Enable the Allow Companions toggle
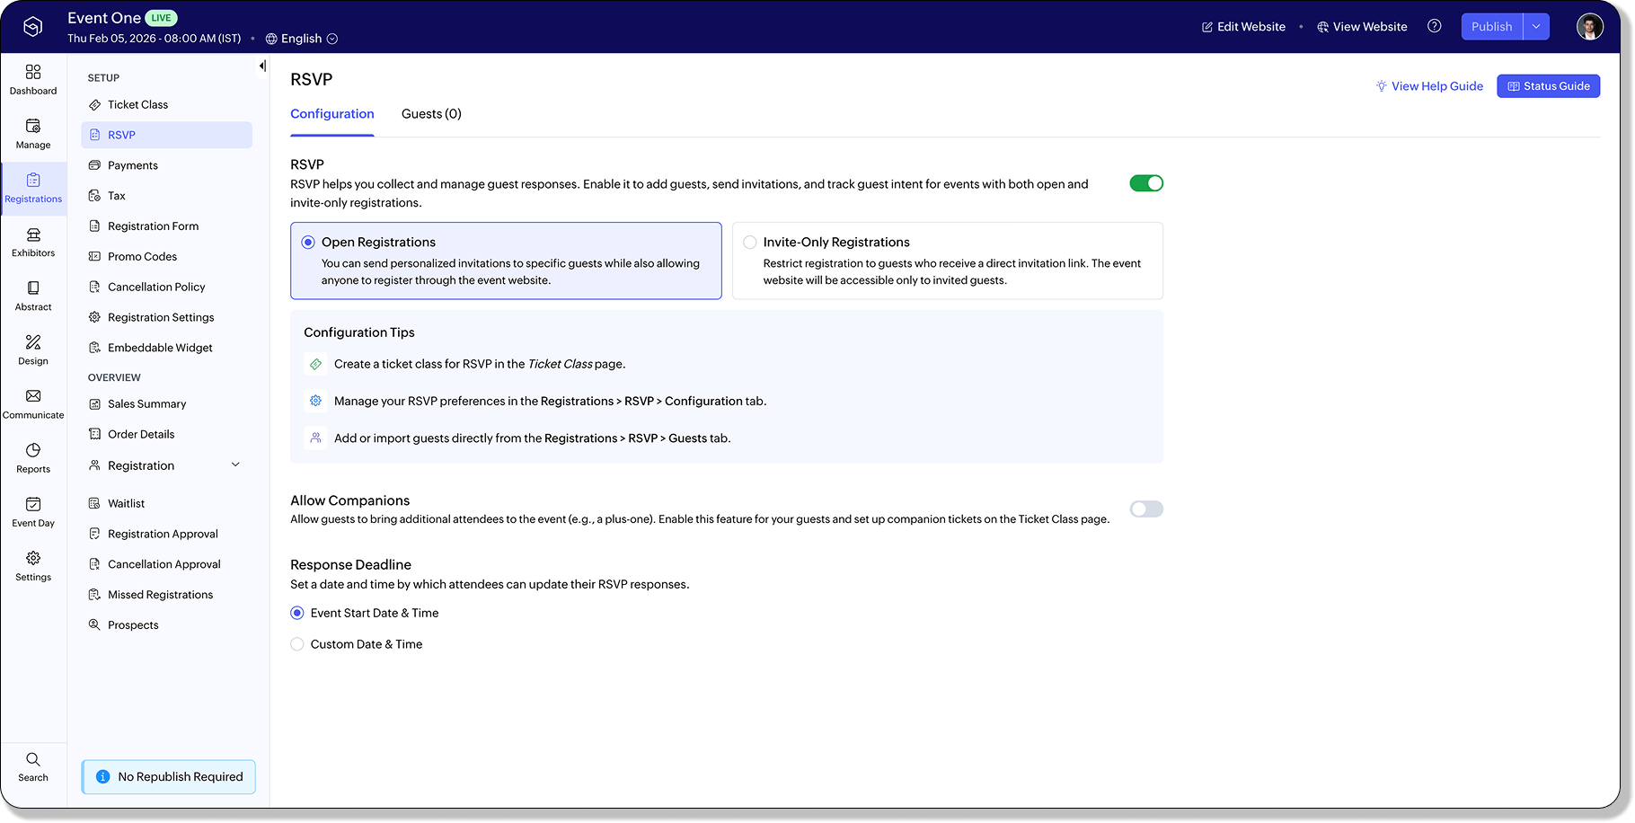 coord(1146,509)
